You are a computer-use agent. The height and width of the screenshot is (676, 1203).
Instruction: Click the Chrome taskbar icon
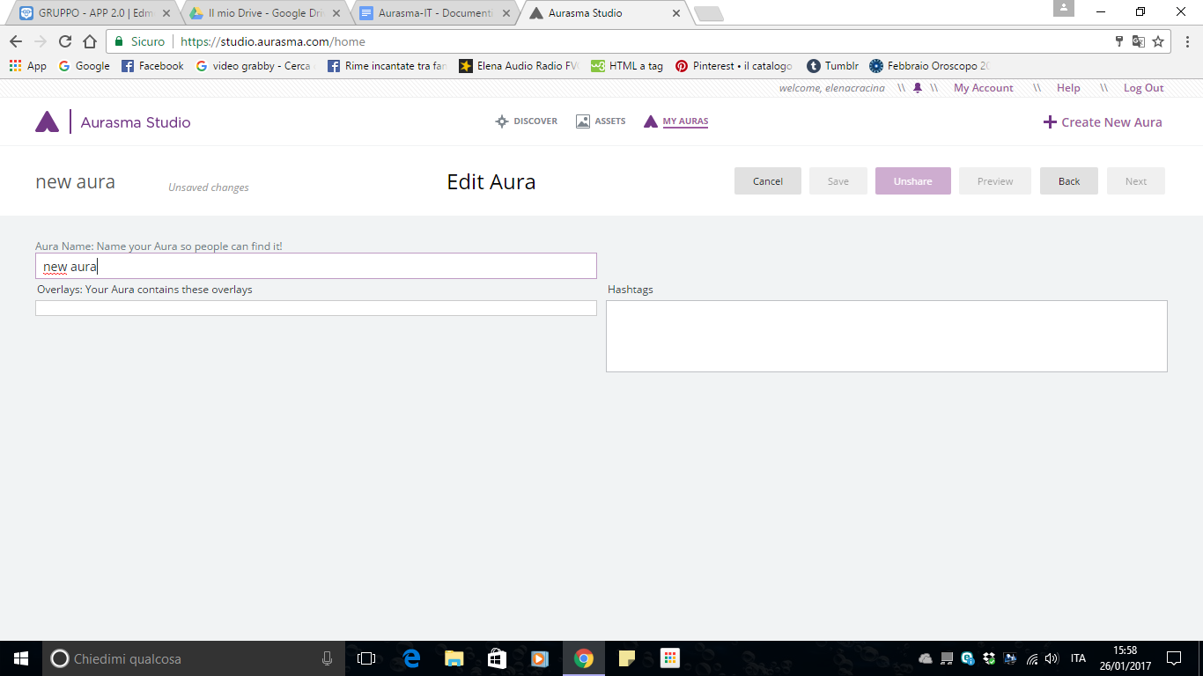(583, 658)
